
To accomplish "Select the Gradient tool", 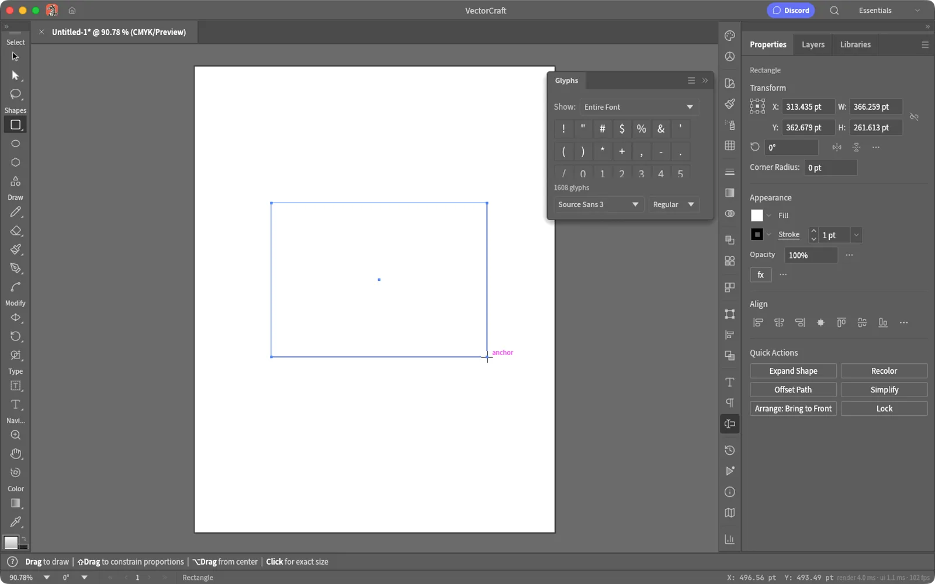I will [x=15, y=503].
